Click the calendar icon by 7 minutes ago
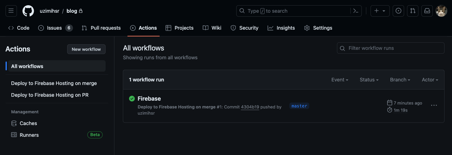This screenshot has height=155, width=452. point(389,103)
